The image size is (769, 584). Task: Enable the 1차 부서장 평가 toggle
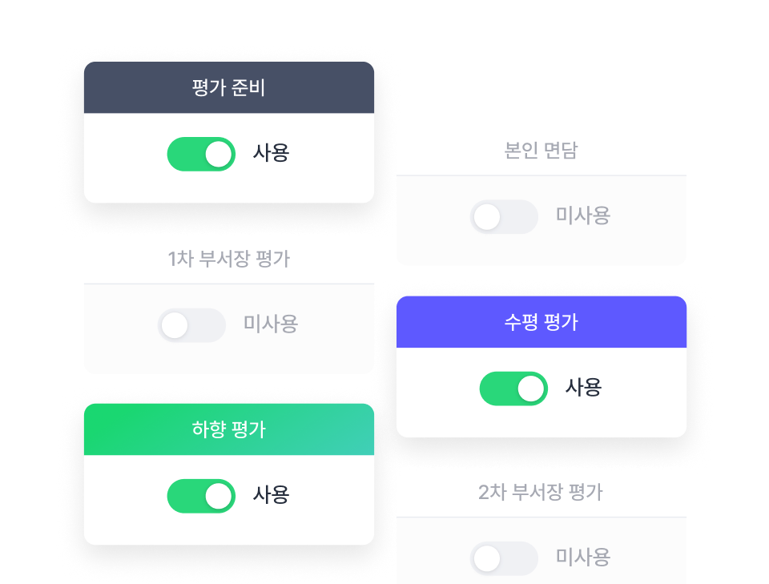click(x=191, y=325)
